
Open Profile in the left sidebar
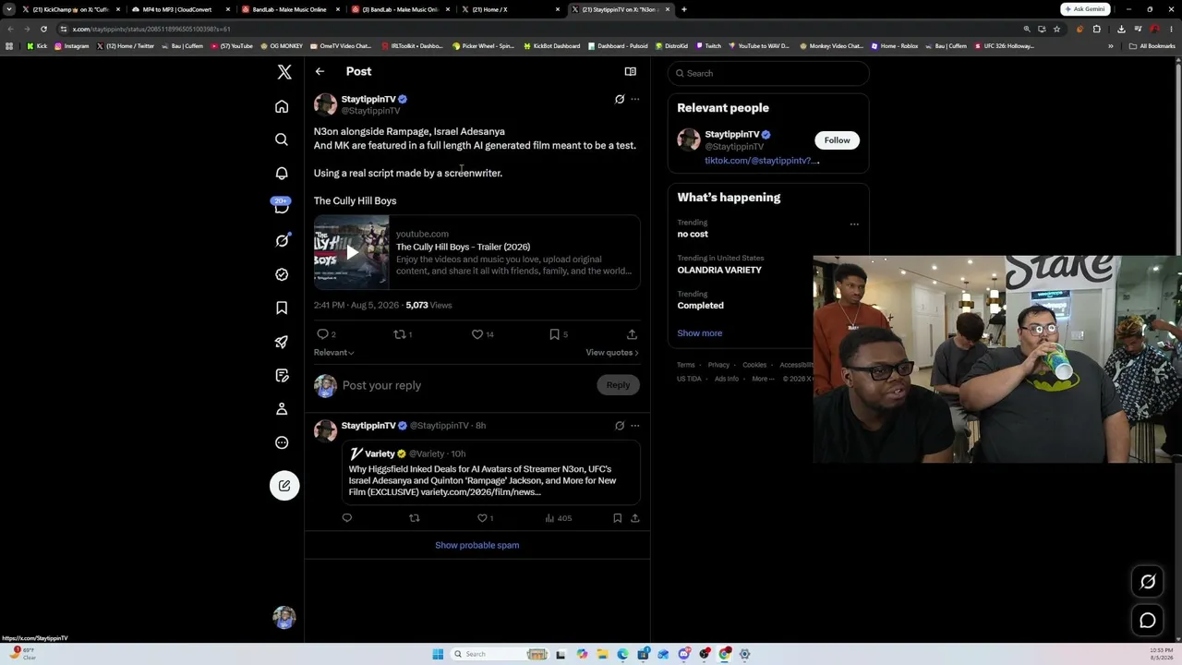[x=282, y=409]
